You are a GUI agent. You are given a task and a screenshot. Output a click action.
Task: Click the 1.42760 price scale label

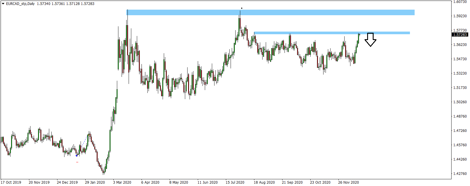tap(460, 174)
